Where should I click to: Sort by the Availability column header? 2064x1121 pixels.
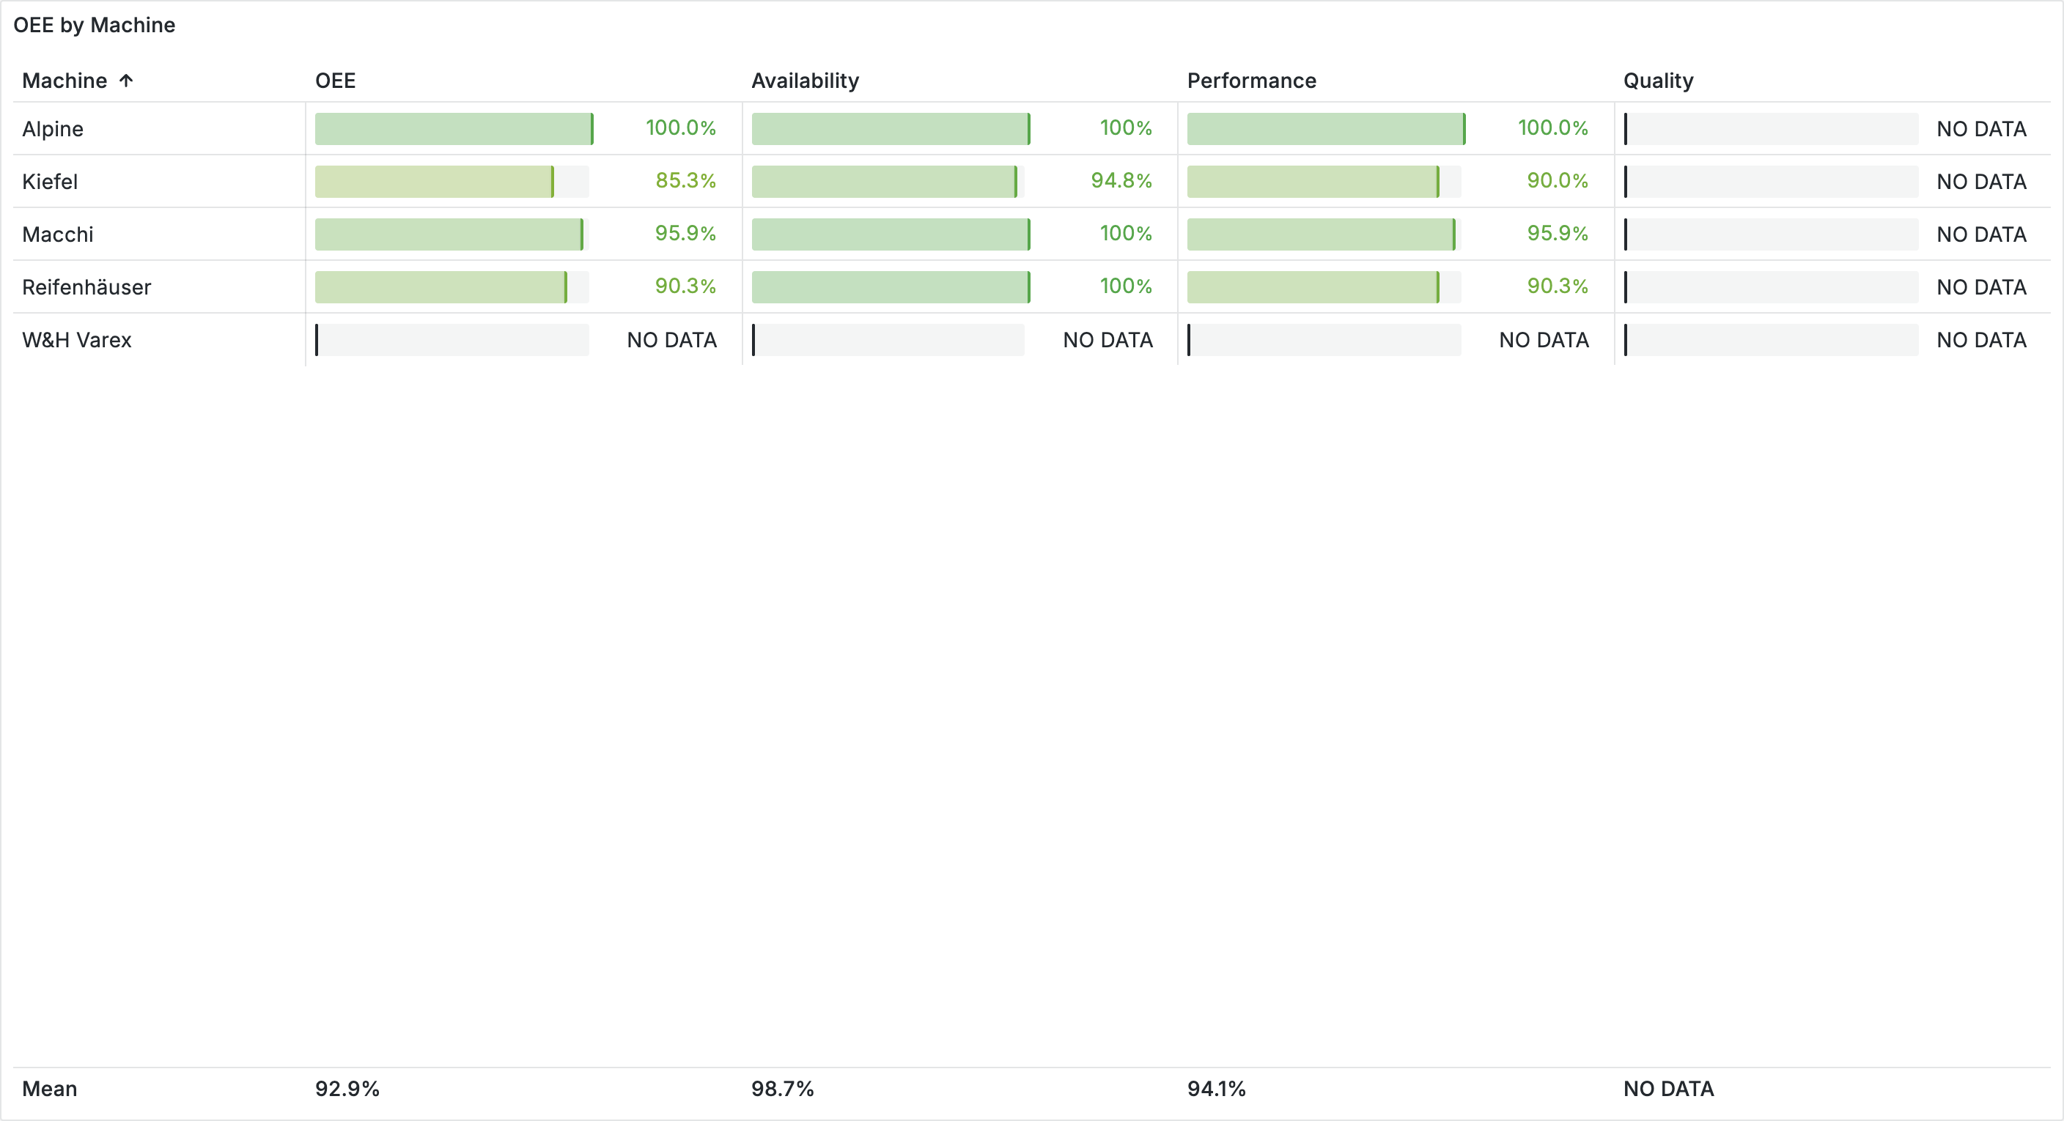[x=805, y=81]
